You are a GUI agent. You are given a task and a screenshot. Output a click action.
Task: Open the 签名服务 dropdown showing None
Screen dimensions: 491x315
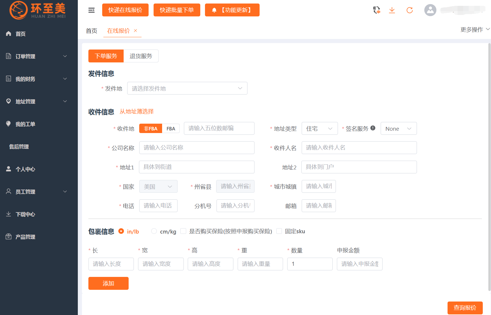click(399, 128)
